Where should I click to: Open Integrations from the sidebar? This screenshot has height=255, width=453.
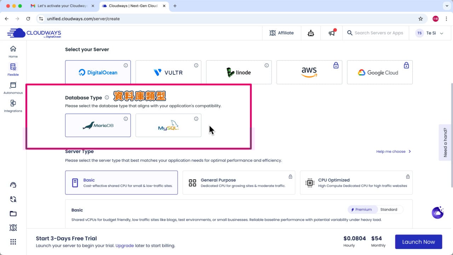pos(13,106)
